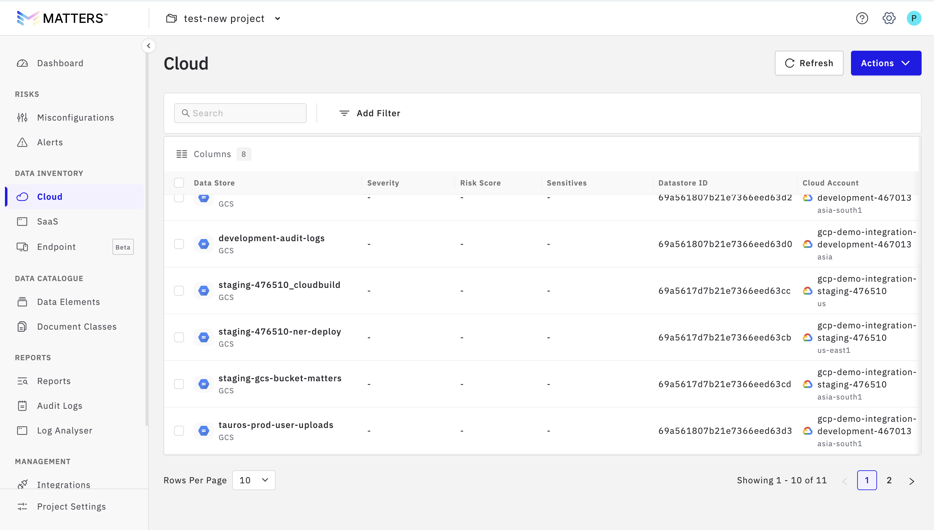Click the Alerts warning triangle icon

click(22, 142)
